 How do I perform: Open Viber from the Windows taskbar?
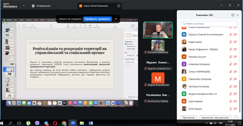37,123
